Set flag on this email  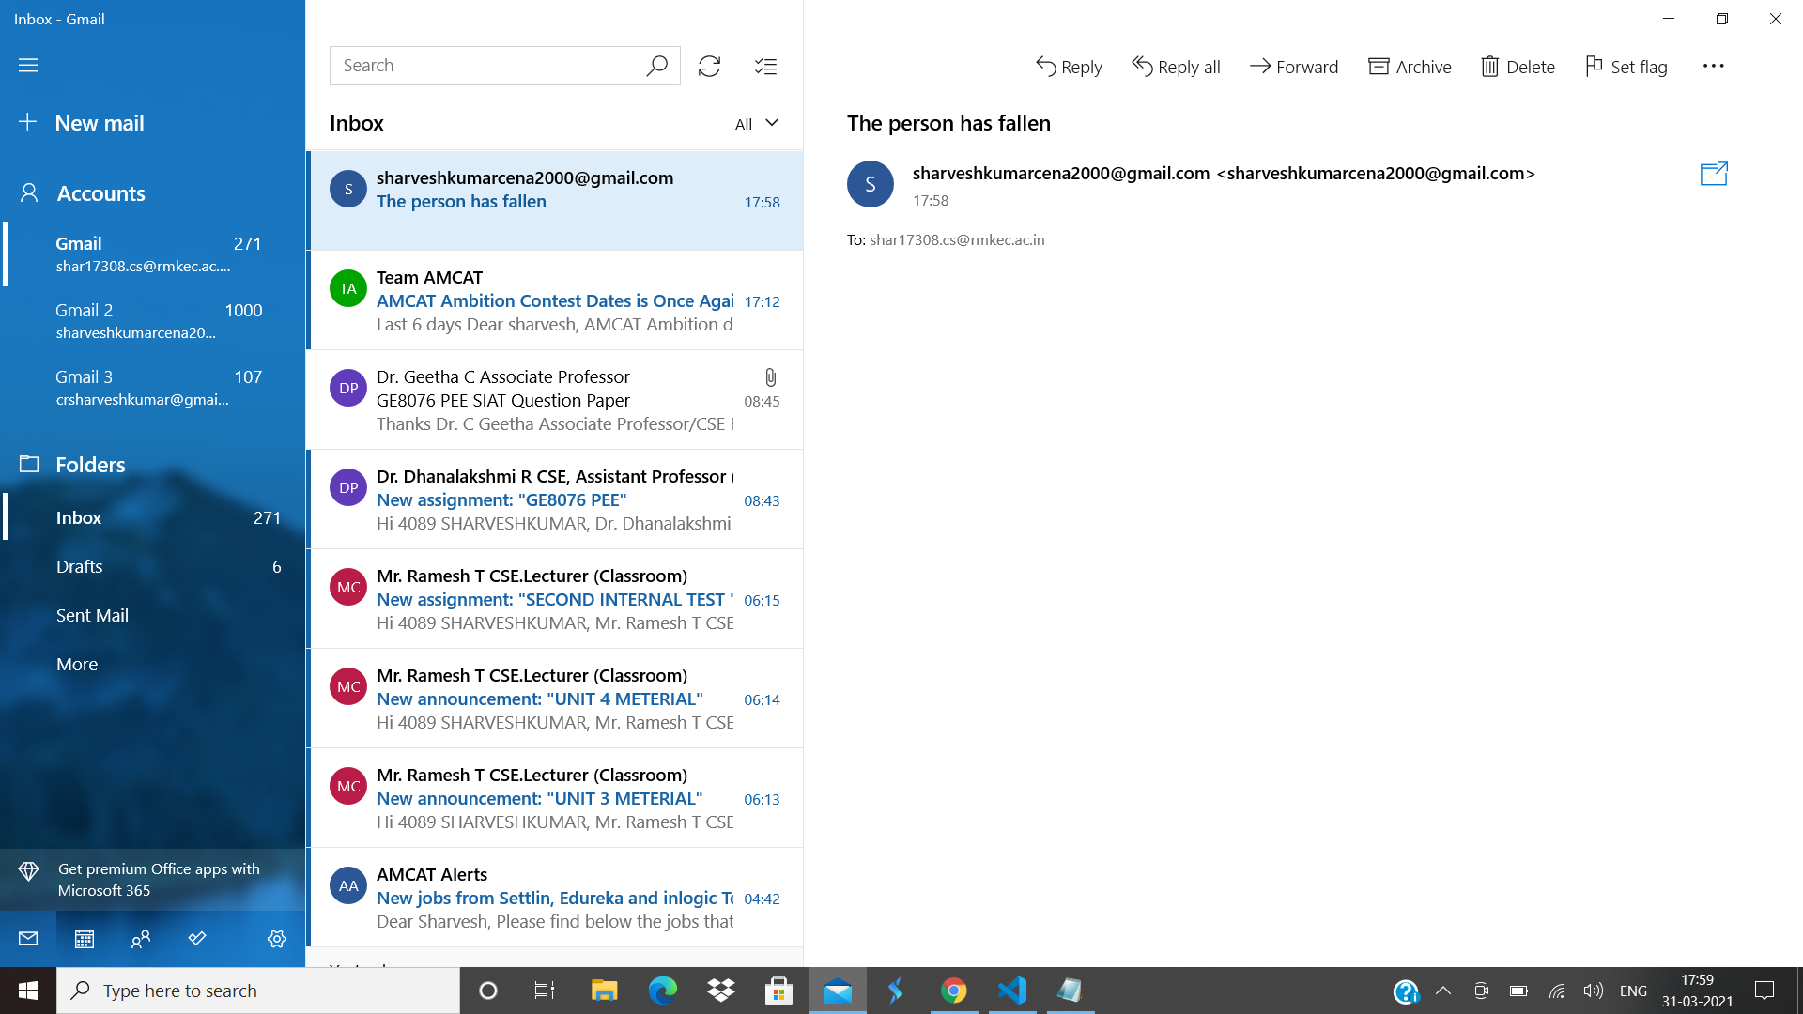(1626, 67)
